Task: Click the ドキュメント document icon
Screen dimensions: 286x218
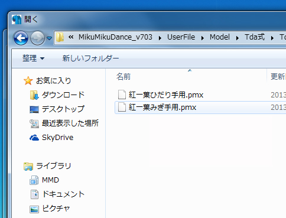Action: click(x=34, y=194)
